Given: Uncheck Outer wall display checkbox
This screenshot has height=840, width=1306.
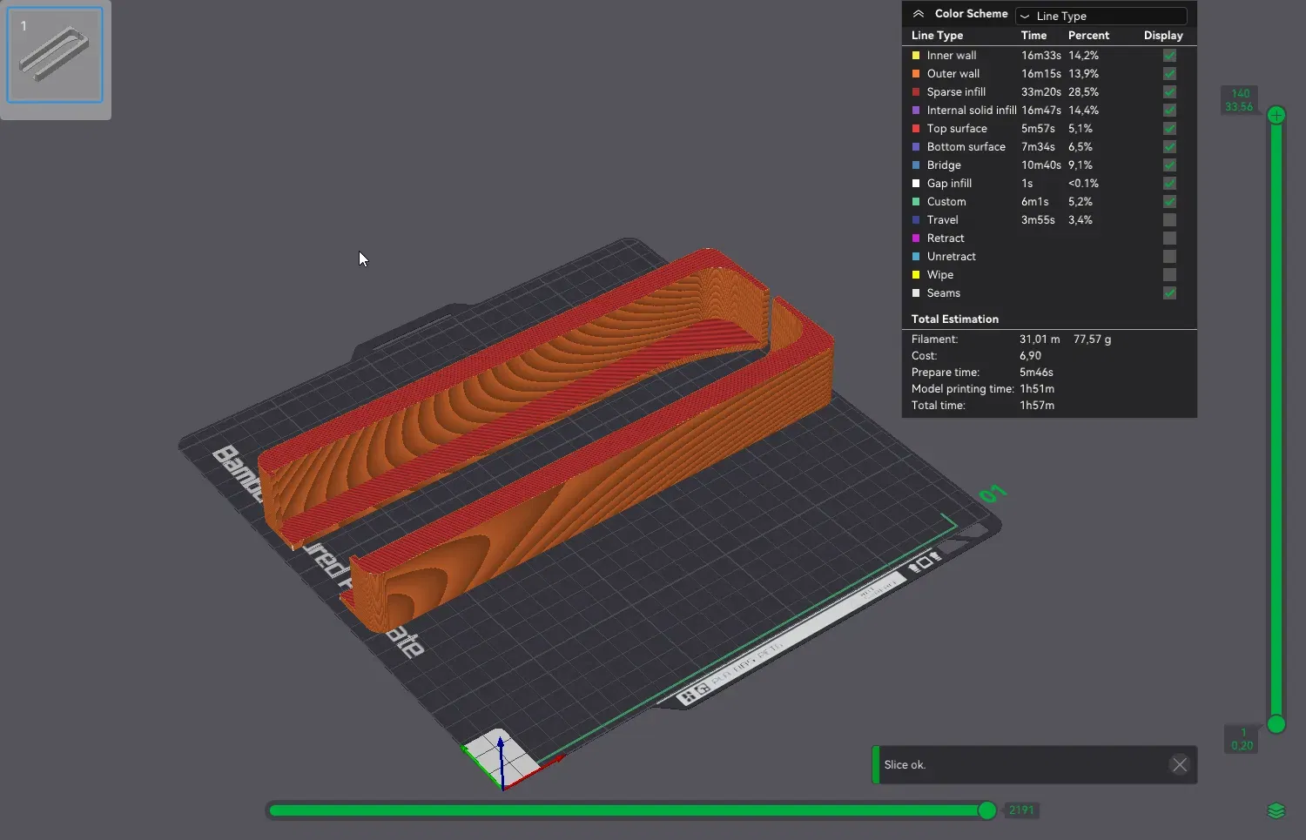Looking at the screenshot, I should [1169, 73].
